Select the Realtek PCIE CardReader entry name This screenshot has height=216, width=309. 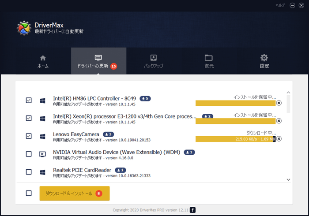[82, 170]
